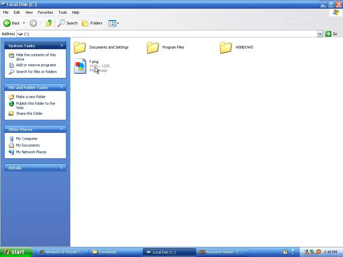Switch to Resource Hacker taskbar window
343x257 pixels.
223,252
